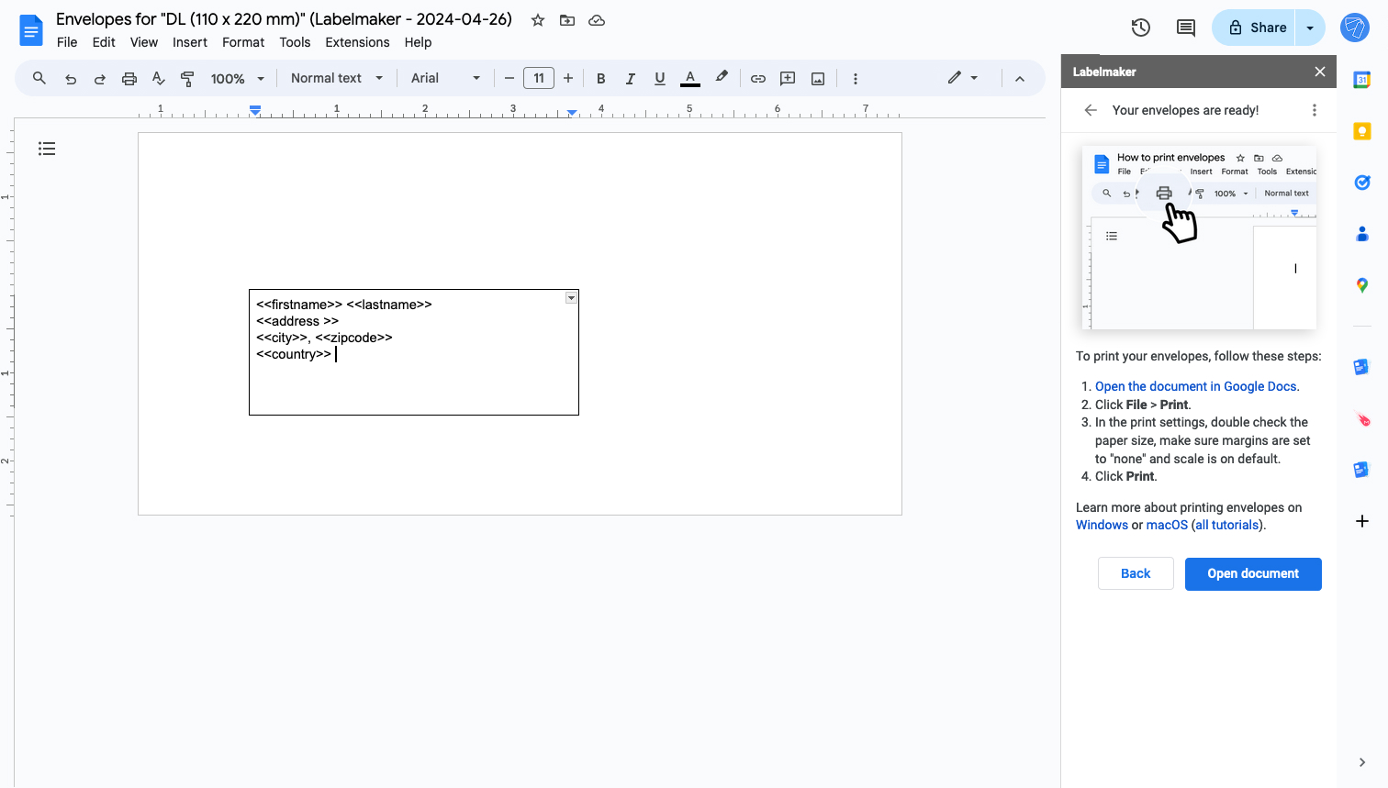1388x788 pixels.
Task: Follow the macOS tutorial link
Action: [x=1166, y=525]
